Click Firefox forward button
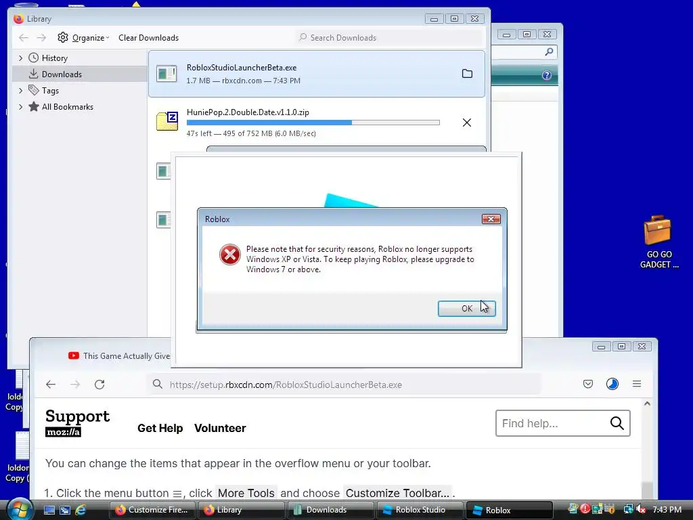Screen dimensions: 693x520 coord(75,385)
